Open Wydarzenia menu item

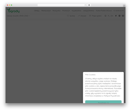76,11
